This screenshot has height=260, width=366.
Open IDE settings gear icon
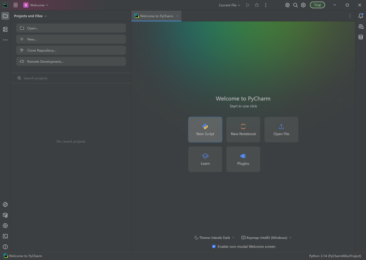(x=303, y=5)
